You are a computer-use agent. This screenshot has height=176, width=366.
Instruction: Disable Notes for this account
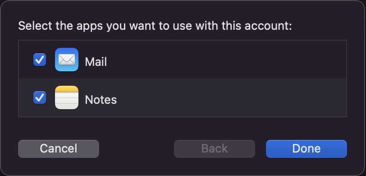[x=40, y=97]
